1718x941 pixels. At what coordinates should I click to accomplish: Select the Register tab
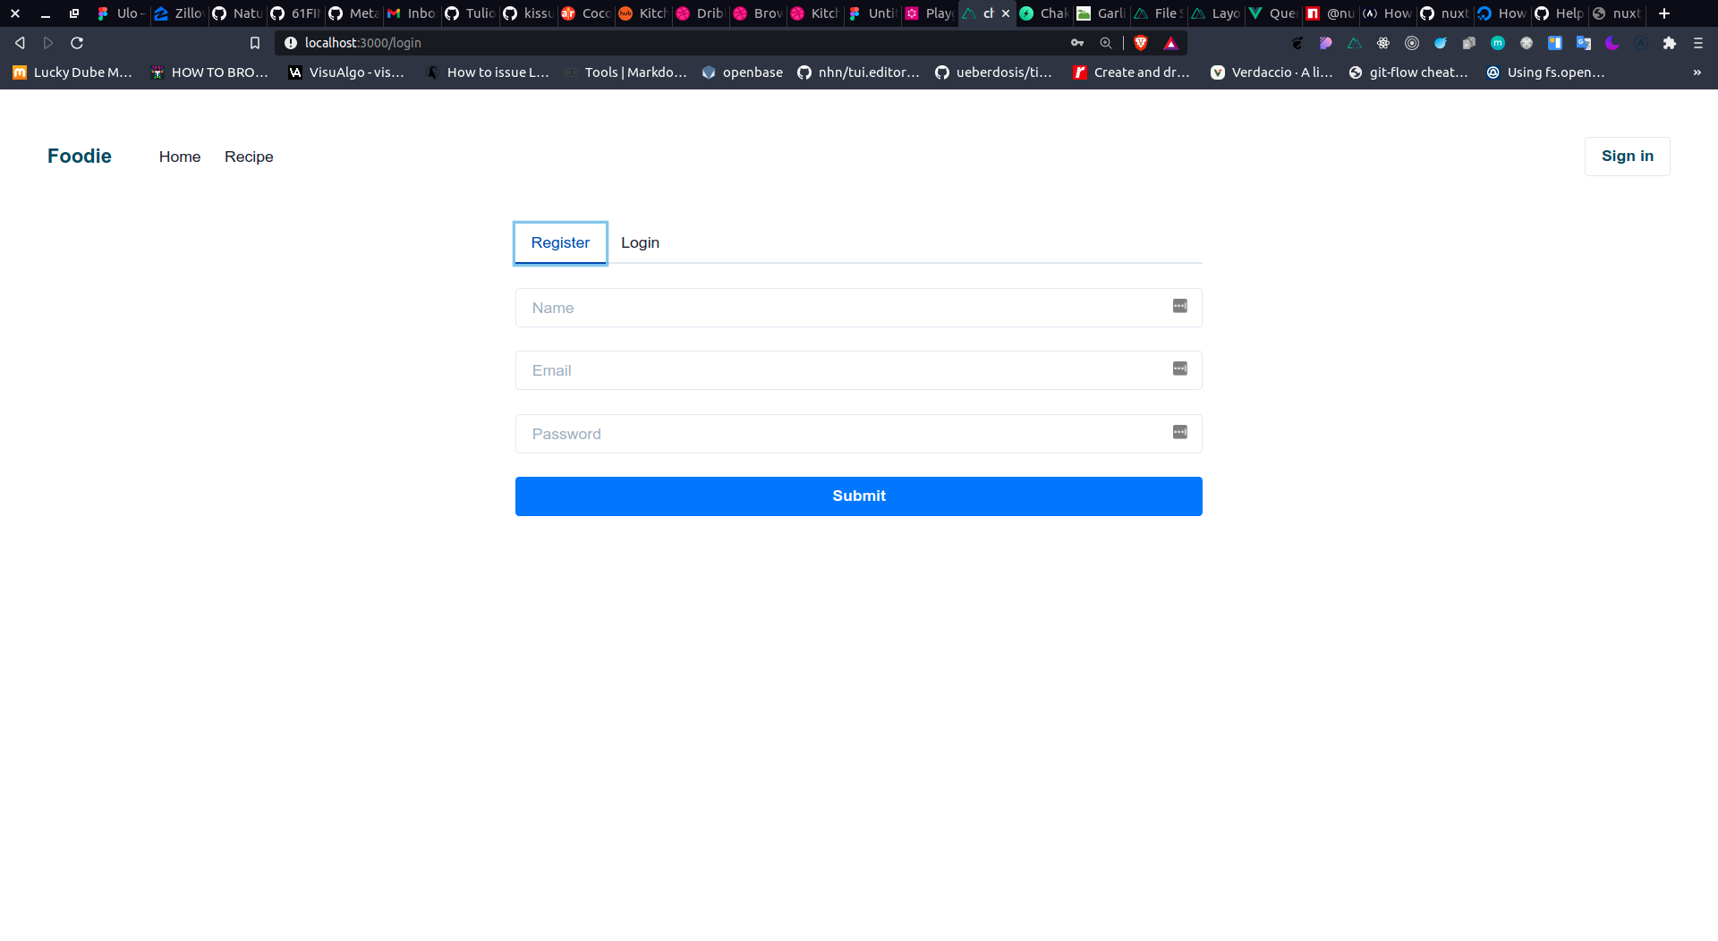pos(560,242)
